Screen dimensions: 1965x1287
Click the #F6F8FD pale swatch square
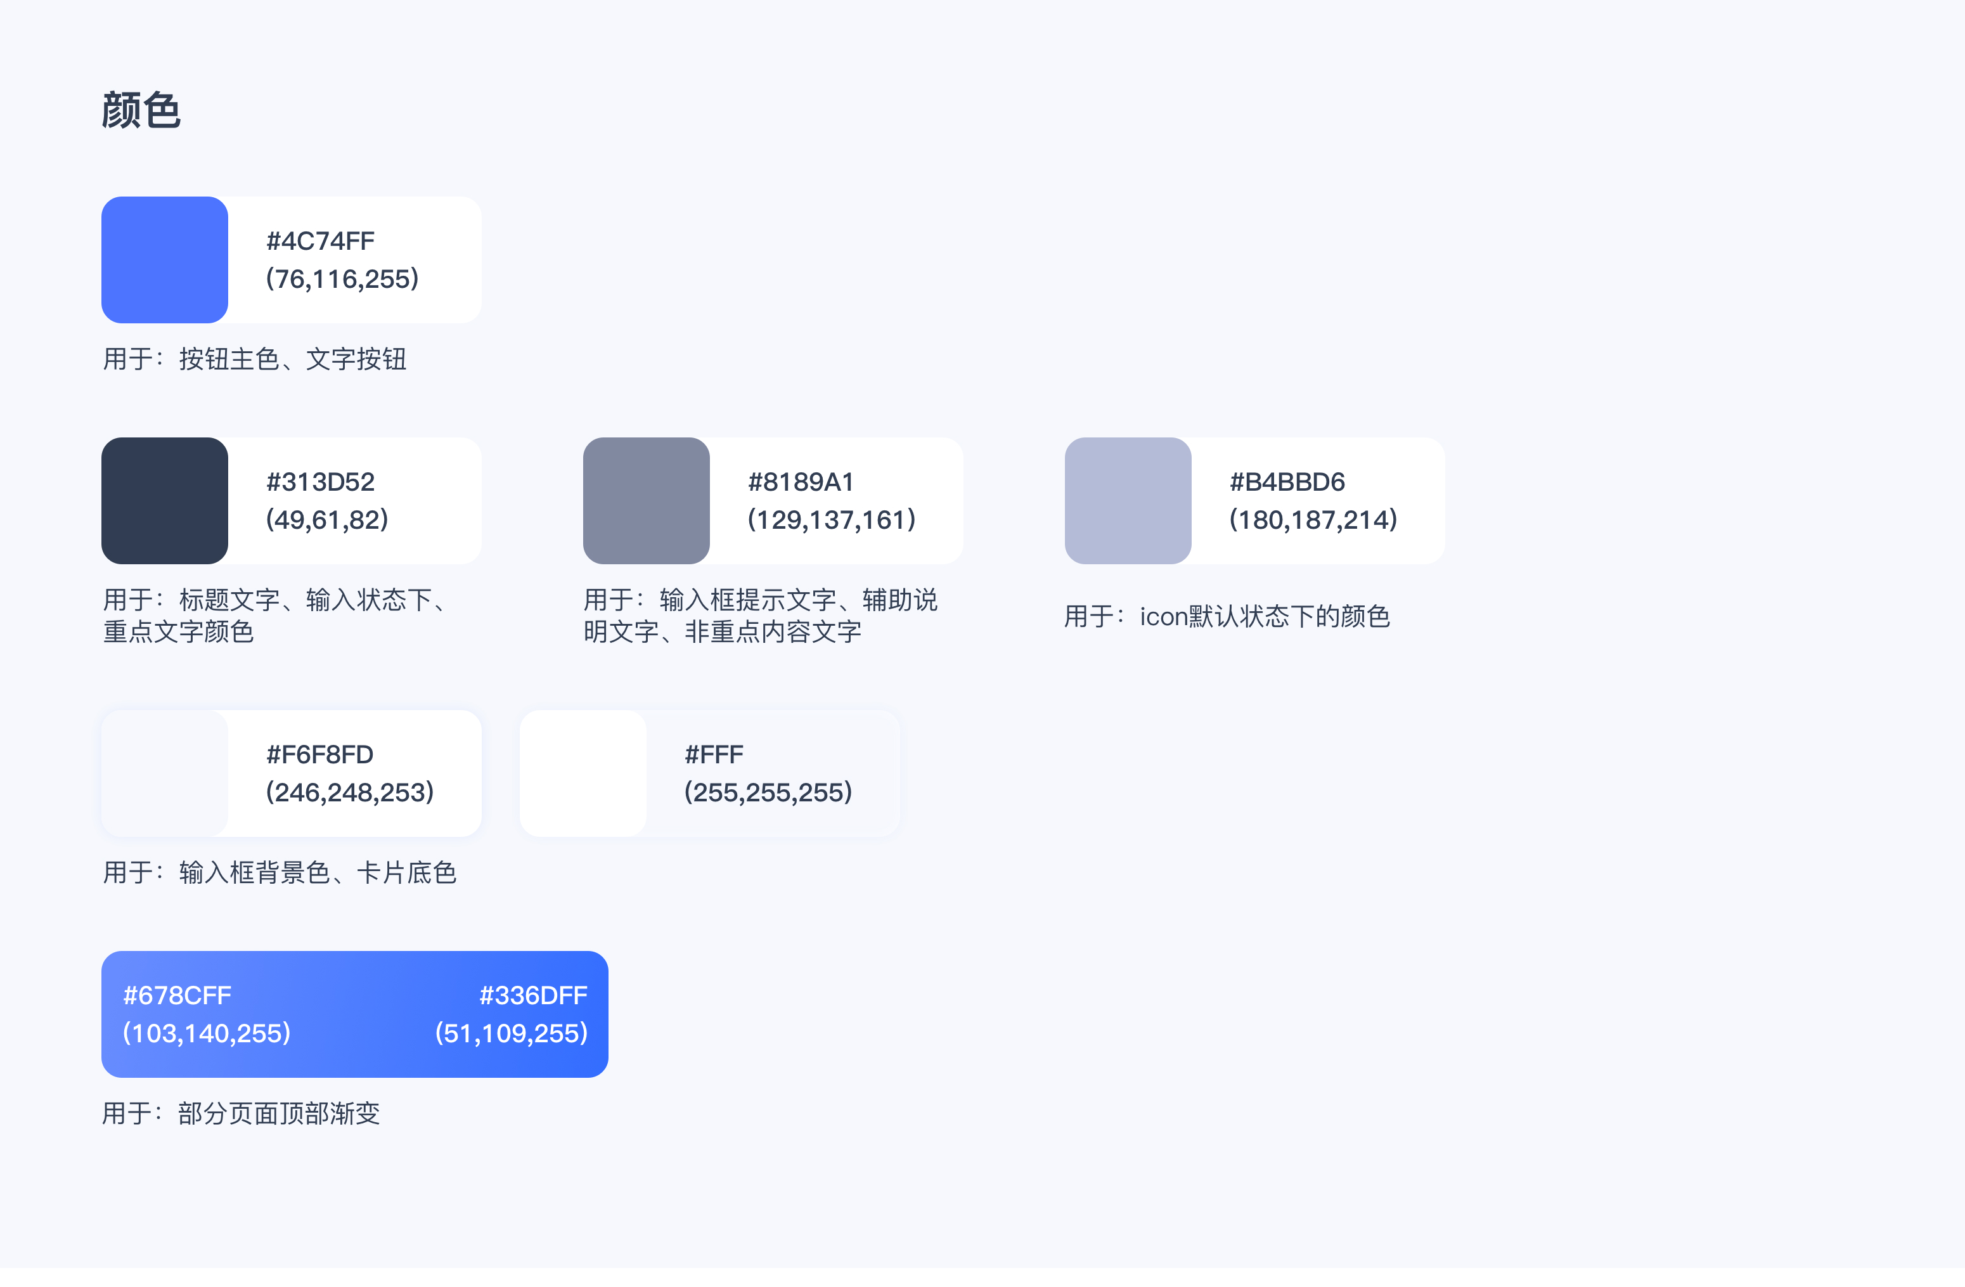(x=164, y=773)
